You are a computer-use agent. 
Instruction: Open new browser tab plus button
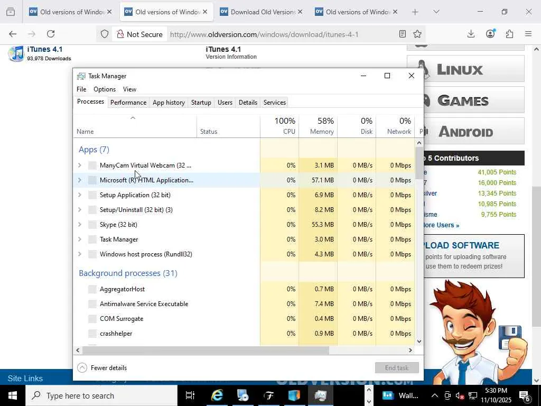click(415, 12)
